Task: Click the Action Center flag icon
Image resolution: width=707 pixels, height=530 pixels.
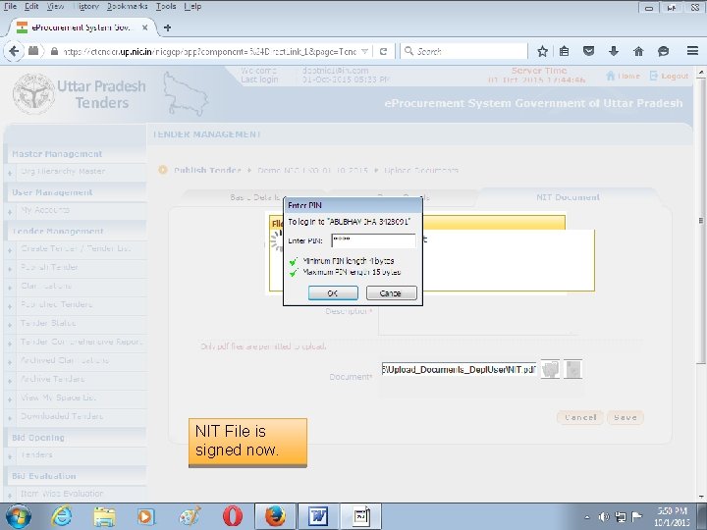Action: (636, 517)
